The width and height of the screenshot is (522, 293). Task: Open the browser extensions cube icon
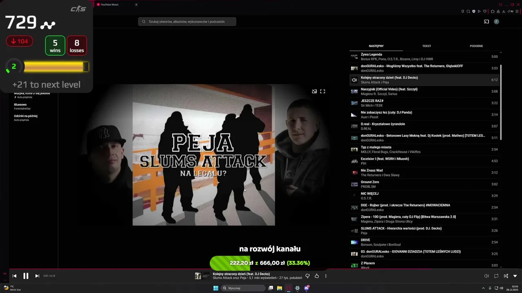[x=493, y=11]
